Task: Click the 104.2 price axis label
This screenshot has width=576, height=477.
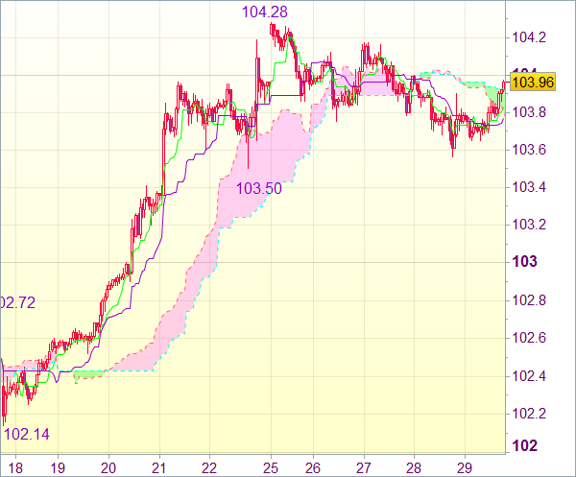Action: click(529, 37)
